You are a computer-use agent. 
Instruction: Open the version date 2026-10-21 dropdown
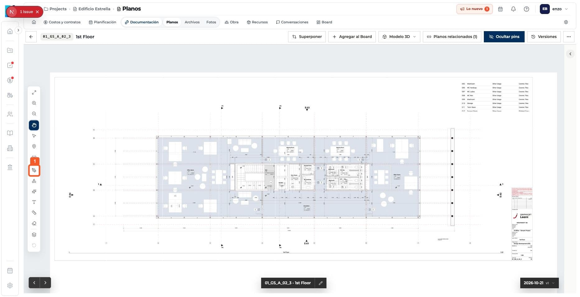point(539,283)
